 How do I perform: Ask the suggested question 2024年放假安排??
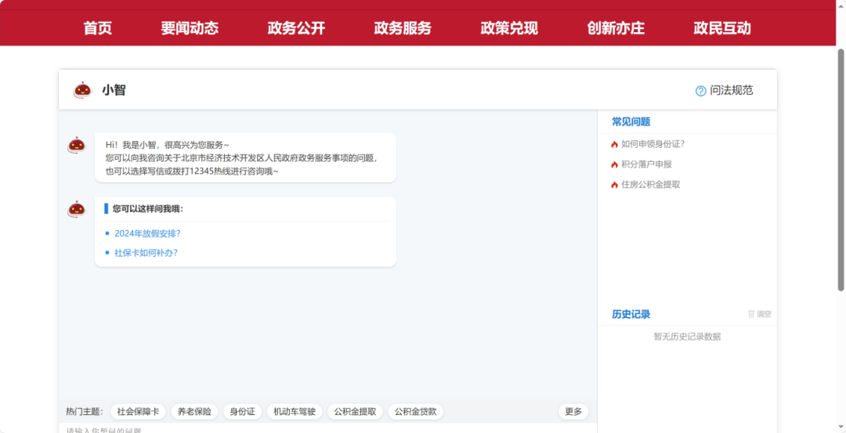click(147, 233)
